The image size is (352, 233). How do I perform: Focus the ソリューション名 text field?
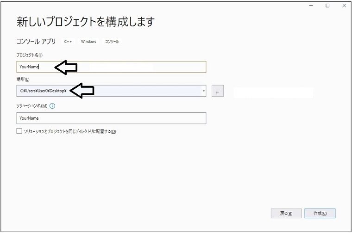pos(111,118)
